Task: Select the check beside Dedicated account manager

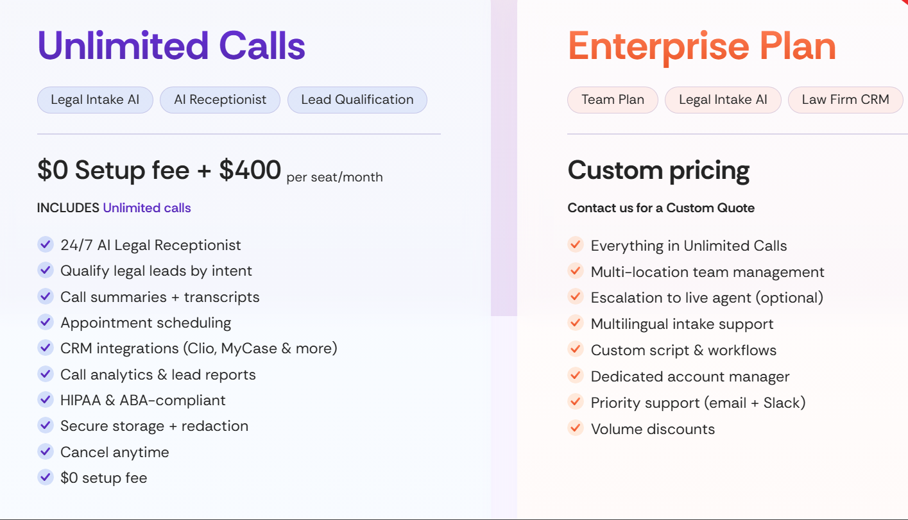Action: pos(575,376)
